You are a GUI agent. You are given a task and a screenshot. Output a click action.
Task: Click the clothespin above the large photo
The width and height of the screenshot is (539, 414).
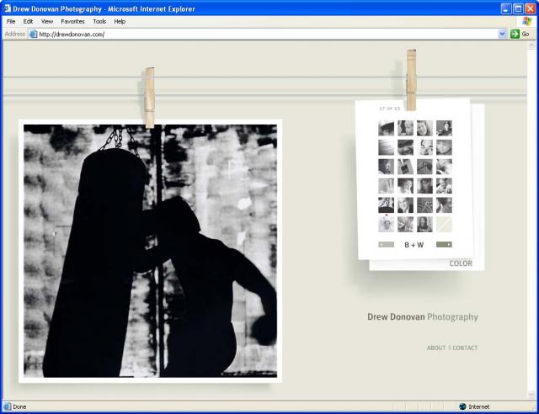click(x=149, y=97)
